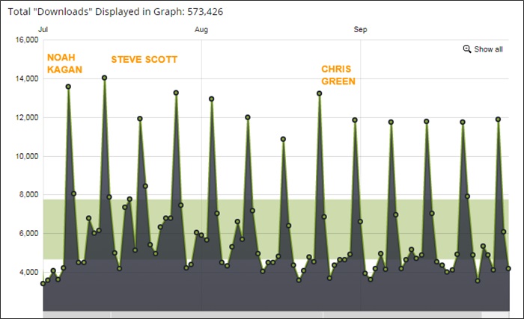Click the Sep month label
This screenshot has width=524, height=319.
click(x=360, y=29)
